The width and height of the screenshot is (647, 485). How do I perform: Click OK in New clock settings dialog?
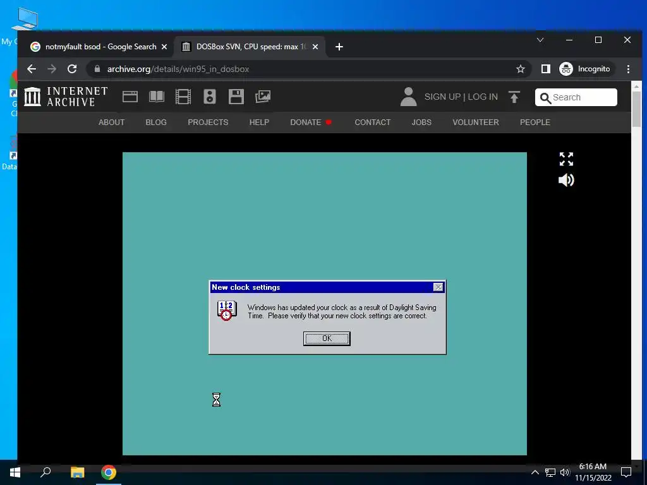[x=327, y=338]
